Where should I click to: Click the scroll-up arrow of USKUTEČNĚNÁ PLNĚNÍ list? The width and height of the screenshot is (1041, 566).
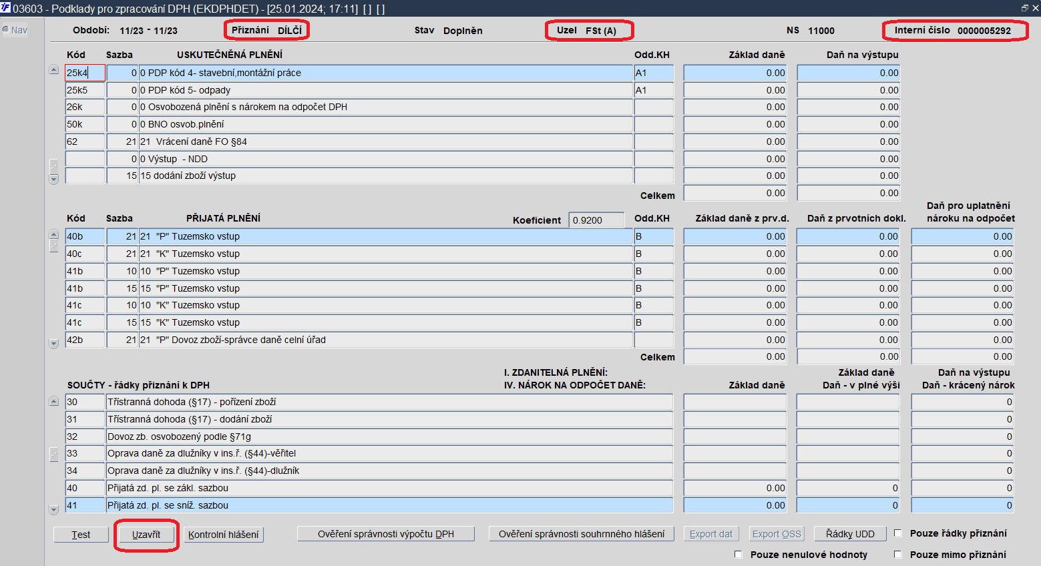[54, 70]
